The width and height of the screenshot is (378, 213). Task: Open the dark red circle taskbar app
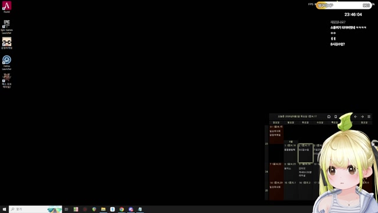pyautogui.click(x=85, y=209)
